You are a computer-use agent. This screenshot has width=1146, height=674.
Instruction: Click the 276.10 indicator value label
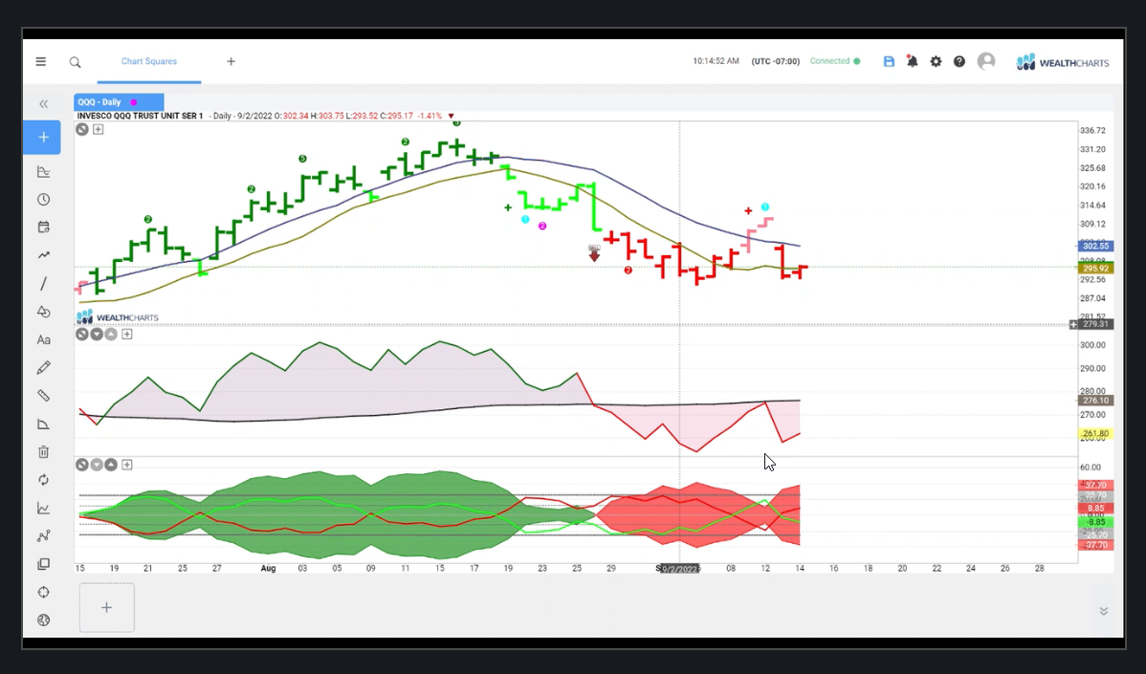click(1095, 401)
